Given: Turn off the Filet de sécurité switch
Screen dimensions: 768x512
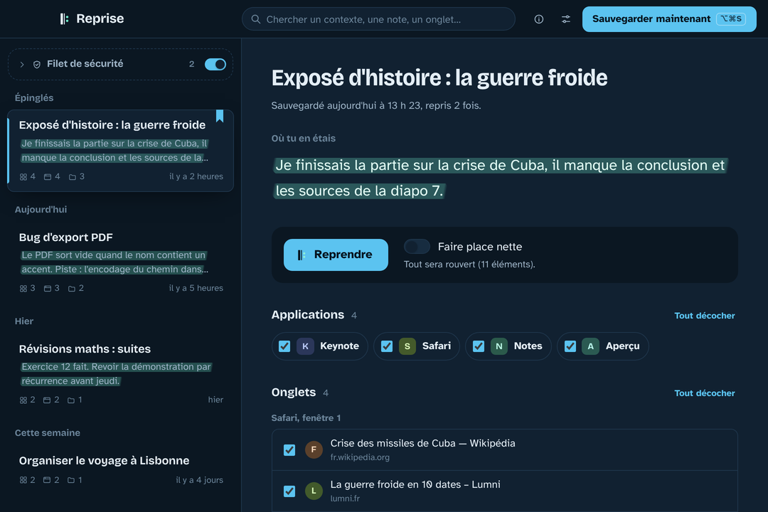Looking at the screenshot, I should (215, 64).
